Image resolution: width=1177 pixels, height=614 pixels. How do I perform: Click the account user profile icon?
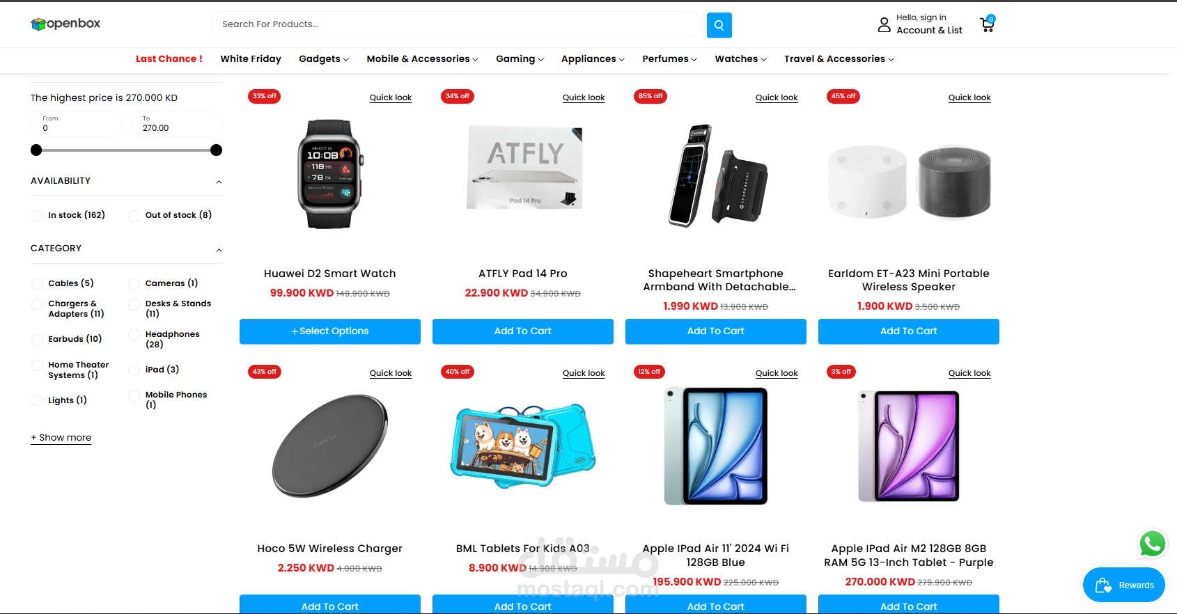pyautogui.click(x=884, y=25)
